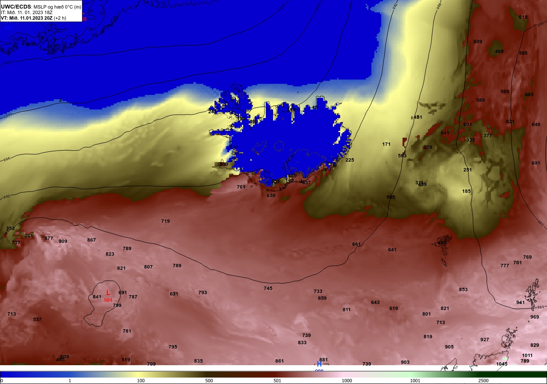Click the height value 469
Screen dimensions: 547x384
499,51
